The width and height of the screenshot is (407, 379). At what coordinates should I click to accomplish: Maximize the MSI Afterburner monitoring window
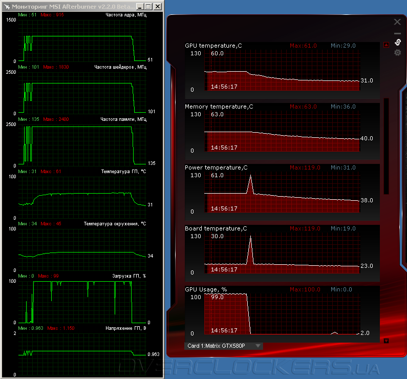click(x=148, y=7)
